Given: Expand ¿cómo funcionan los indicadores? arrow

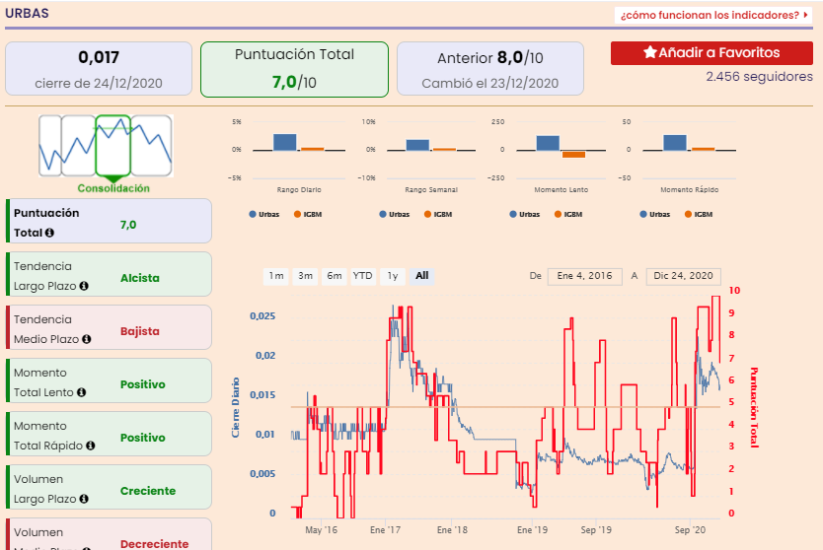Looking at the screenshot, I should (806, 15).
